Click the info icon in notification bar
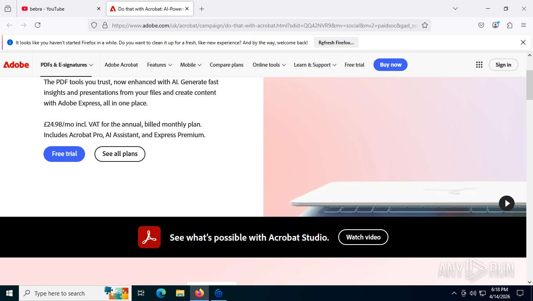Viewport: 533px width, 301px height. tap(10, 42)
